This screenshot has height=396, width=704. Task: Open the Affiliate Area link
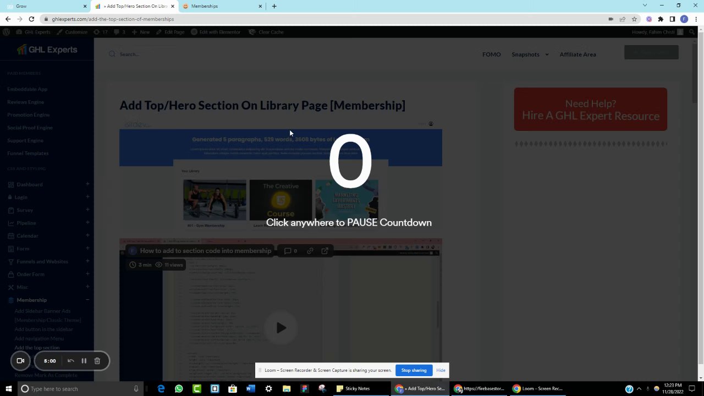click(x=577, y=54)
